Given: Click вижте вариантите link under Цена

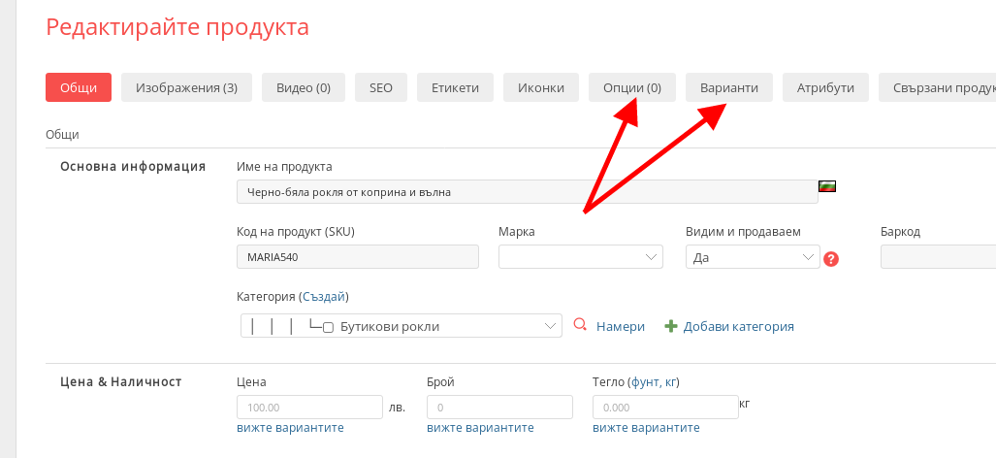Looking at the screenshot, I should tap(290, 428).
